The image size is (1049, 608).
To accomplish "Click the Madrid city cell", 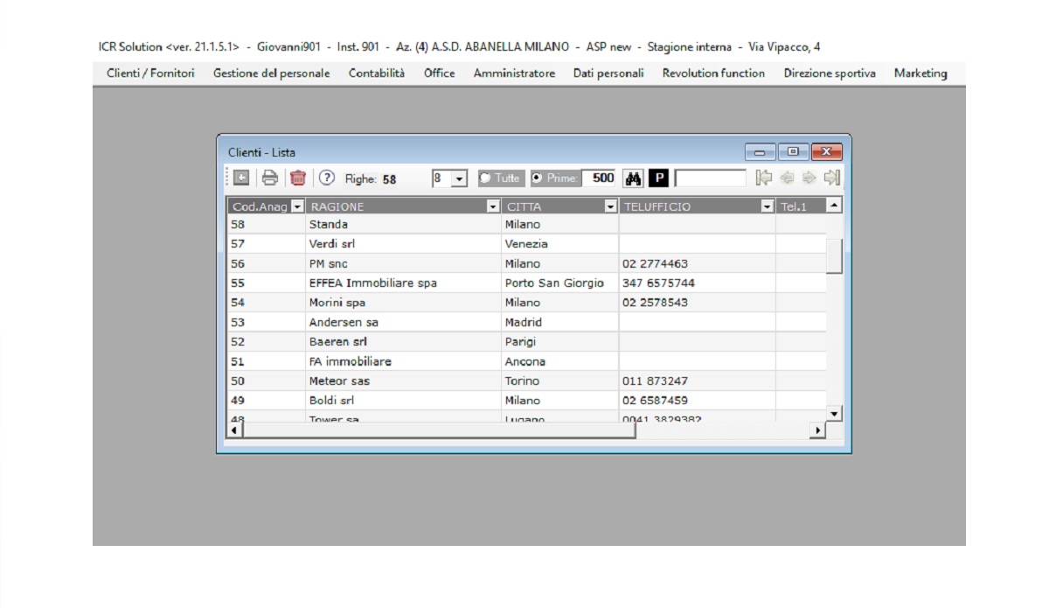I will click(x=560, y=322).
